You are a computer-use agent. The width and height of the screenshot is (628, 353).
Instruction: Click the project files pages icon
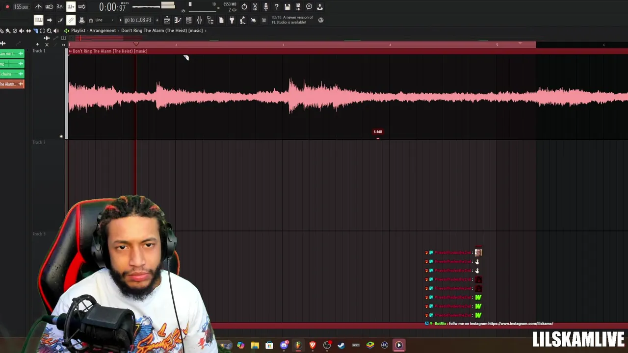tap(221, 20)
